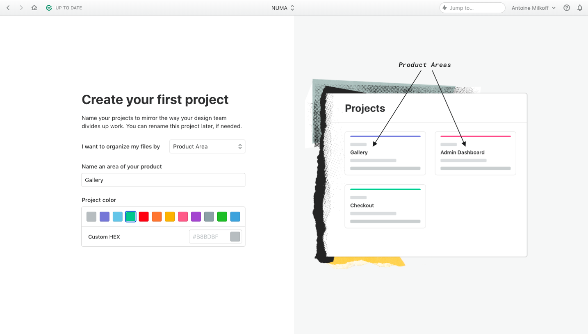Check the Up To Date sync status icon
This screenshot has width=588, height=334.
point(49,8)
